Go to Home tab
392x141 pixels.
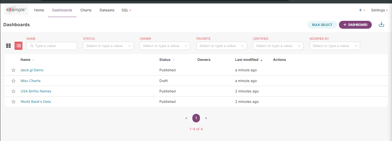39,10
